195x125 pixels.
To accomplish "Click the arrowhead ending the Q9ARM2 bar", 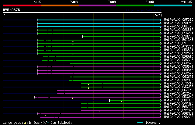I will point(161,23).
